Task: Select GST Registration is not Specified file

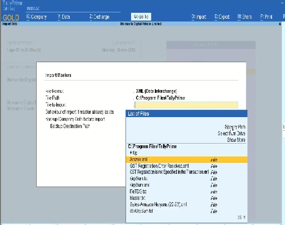Action: pos(186,172)
